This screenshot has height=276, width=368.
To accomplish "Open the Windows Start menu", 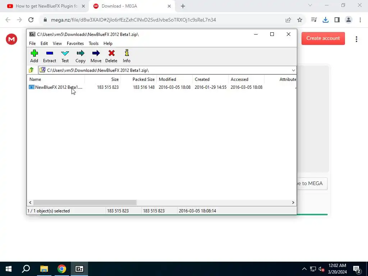I will 9,269.
